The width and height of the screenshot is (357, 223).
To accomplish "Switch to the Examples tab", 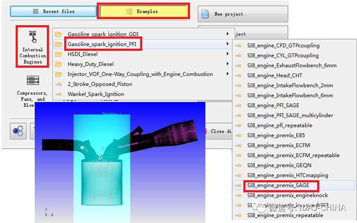I will click(143, 12).
